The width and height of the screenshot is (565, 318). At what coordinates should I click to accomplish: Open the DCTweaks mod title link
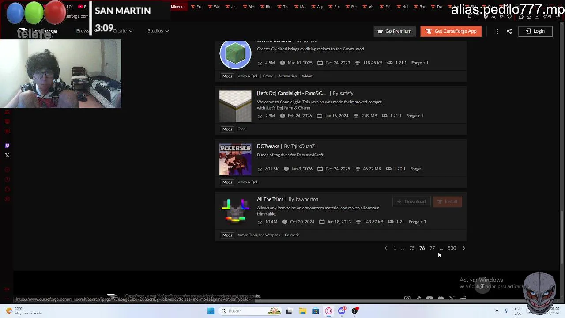coord(268,146)
